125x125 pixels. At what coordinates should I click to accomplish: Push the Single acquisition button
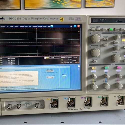pyautogui.click(x=117, y=29)
